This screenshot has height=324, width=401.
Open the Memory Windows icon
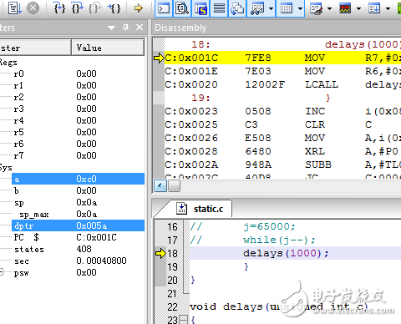287,8
